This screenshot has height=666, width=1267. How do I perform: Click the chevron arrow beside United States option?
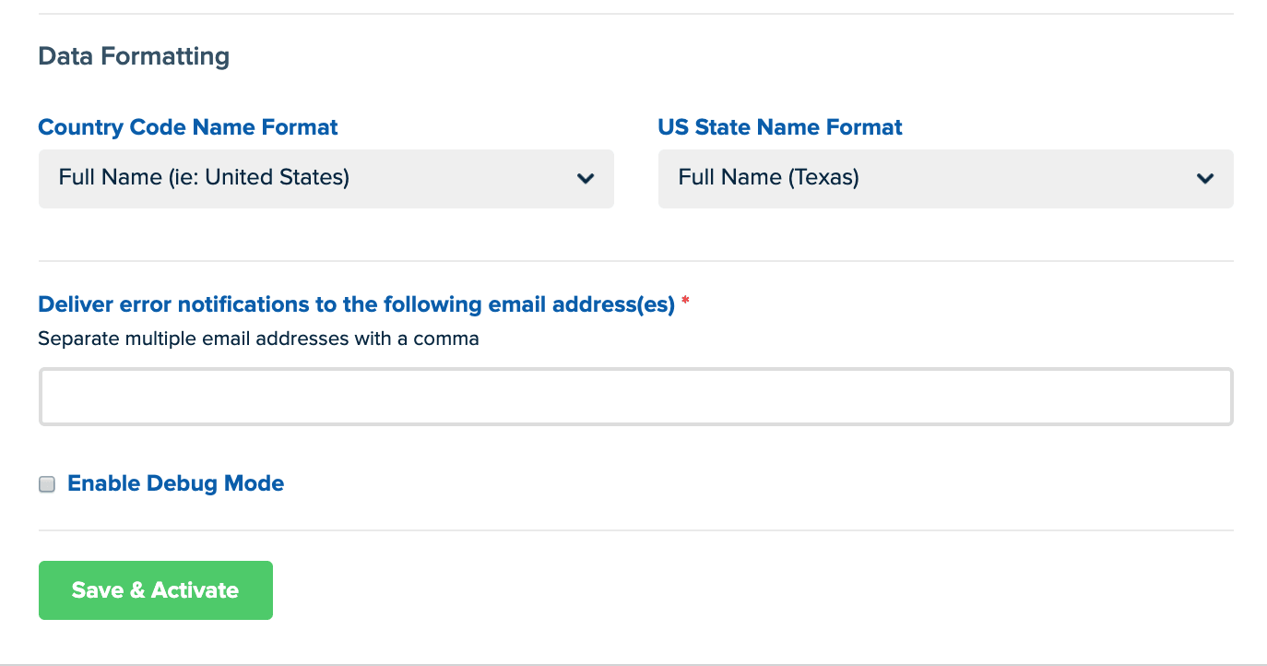click(586, 178)
